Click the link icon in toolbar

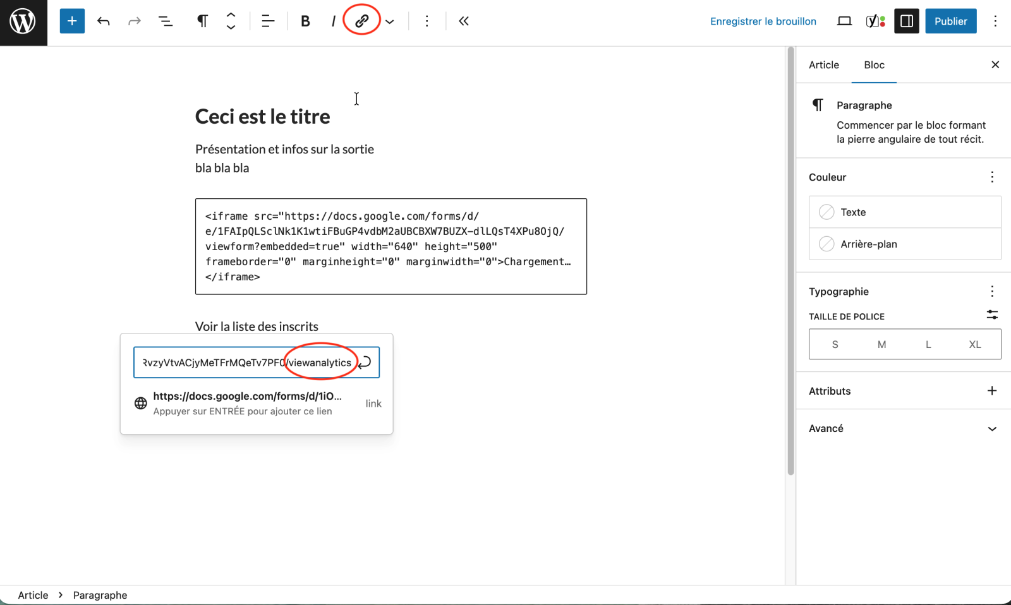tap(361, 21)
